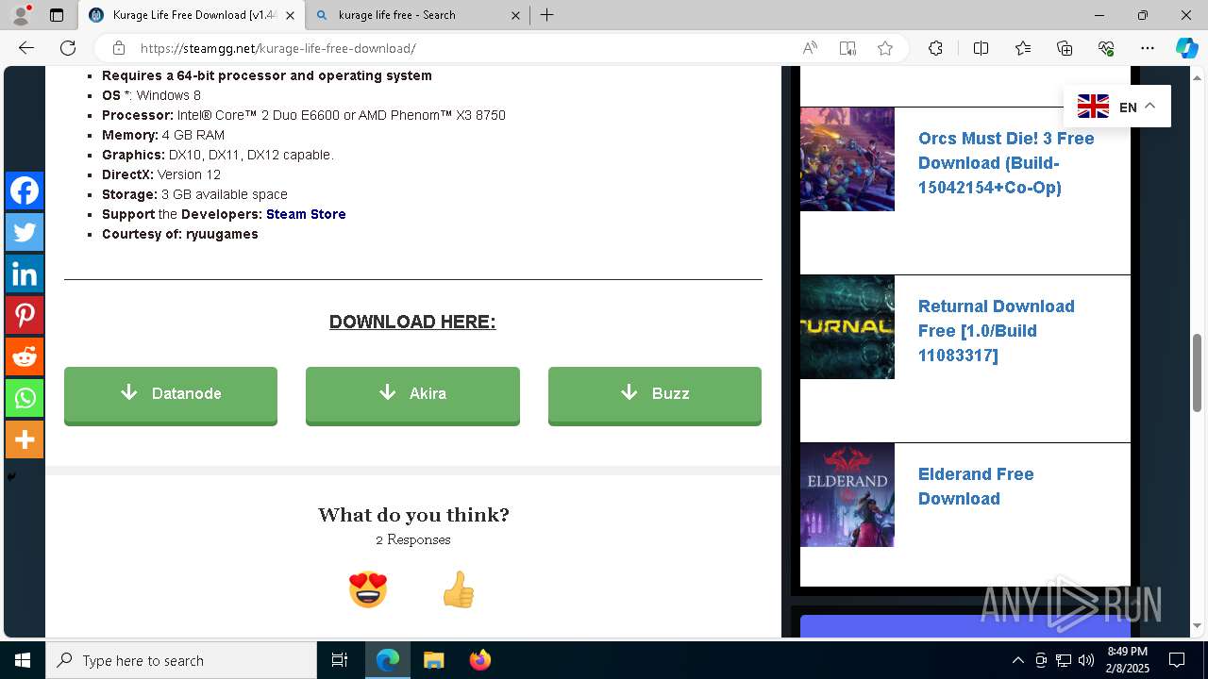This screenshot has height=679, width=1208.
Task: Open browser profile icon
Action: click(21, 15)
